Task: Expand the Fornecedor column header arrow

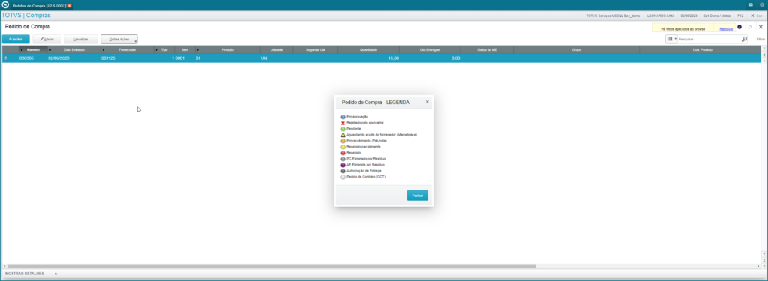Action: (x=103, y=50)
